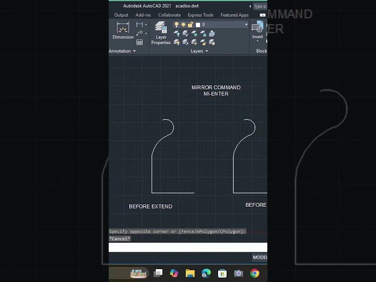Click the Make Current layer icon
Viewport: 376px width, 282px height.
pos(211,33)
